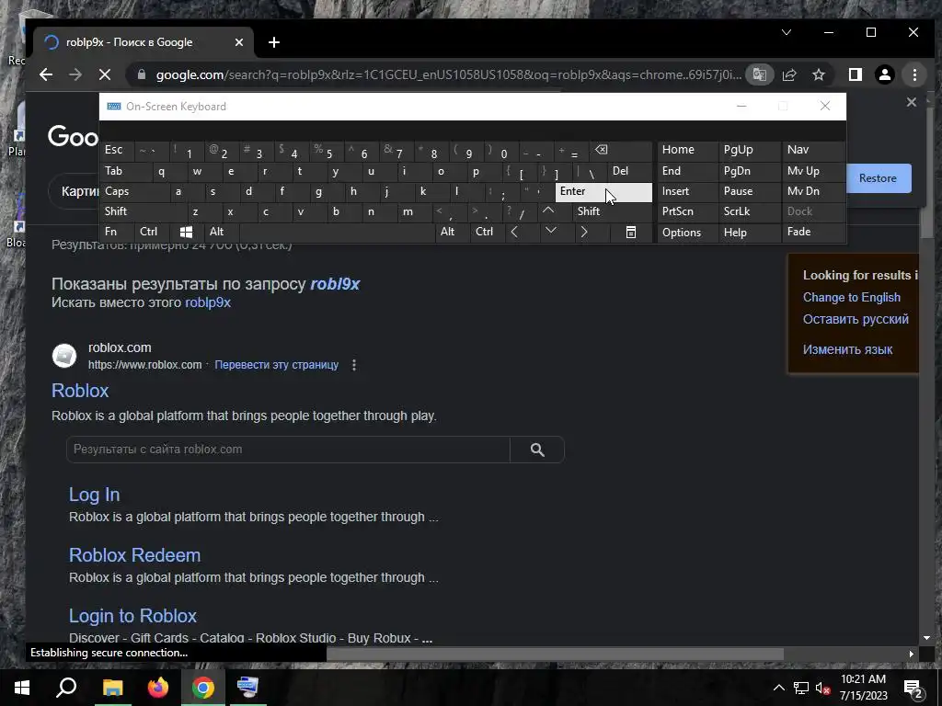Toggle Chrome side panel icon
Viewport: 942px width, 706px height.
[x=855, y=75]
